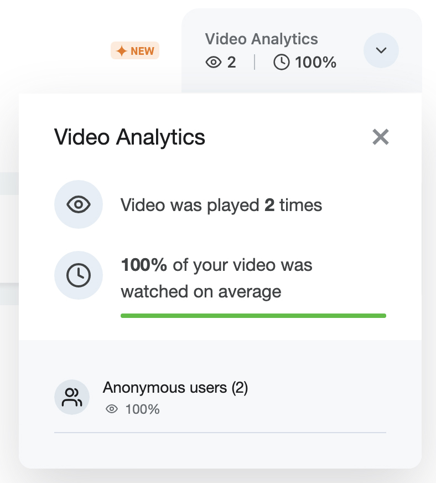Click the Video Analytics popup title
436x483 pixels.
pos(129,137)
